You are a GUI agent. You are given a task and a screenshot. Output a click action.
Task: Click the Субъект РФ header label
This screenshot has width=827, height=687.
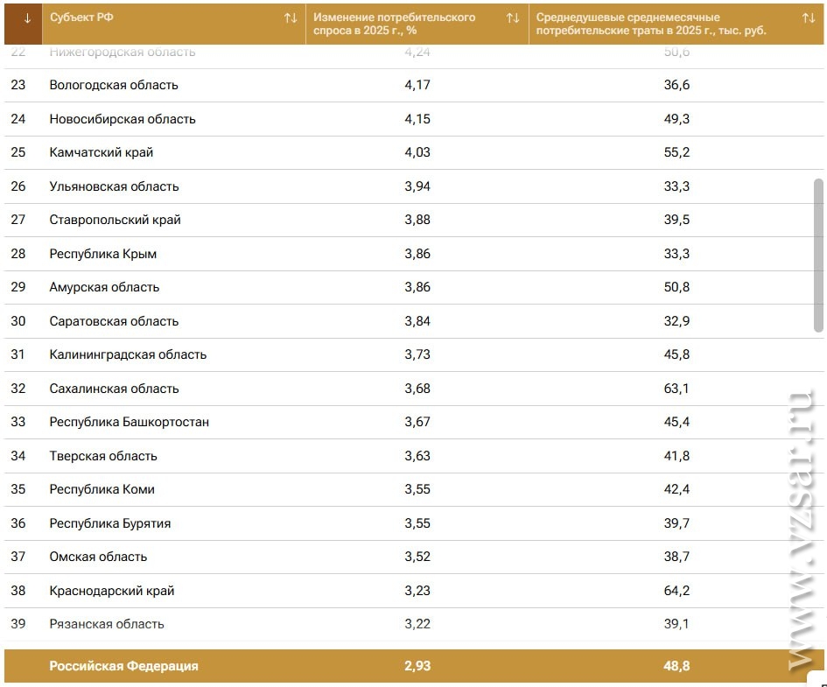81,18
